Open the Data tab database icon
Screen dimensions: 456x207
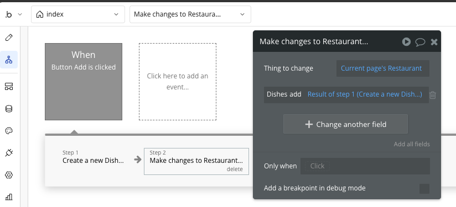coord(9,109)
